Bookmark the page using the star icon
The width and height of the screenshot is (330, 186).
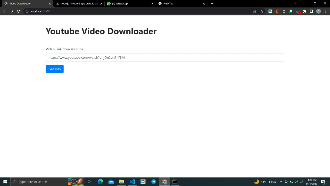click(262, 11)
